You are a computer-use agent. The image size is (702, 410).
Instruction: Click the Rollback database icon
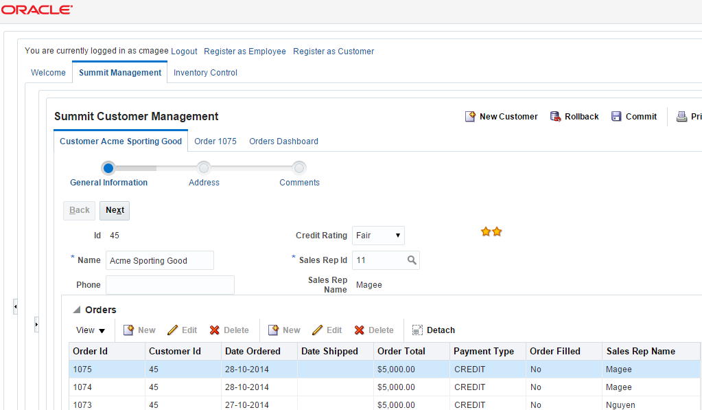click(555, 117)
